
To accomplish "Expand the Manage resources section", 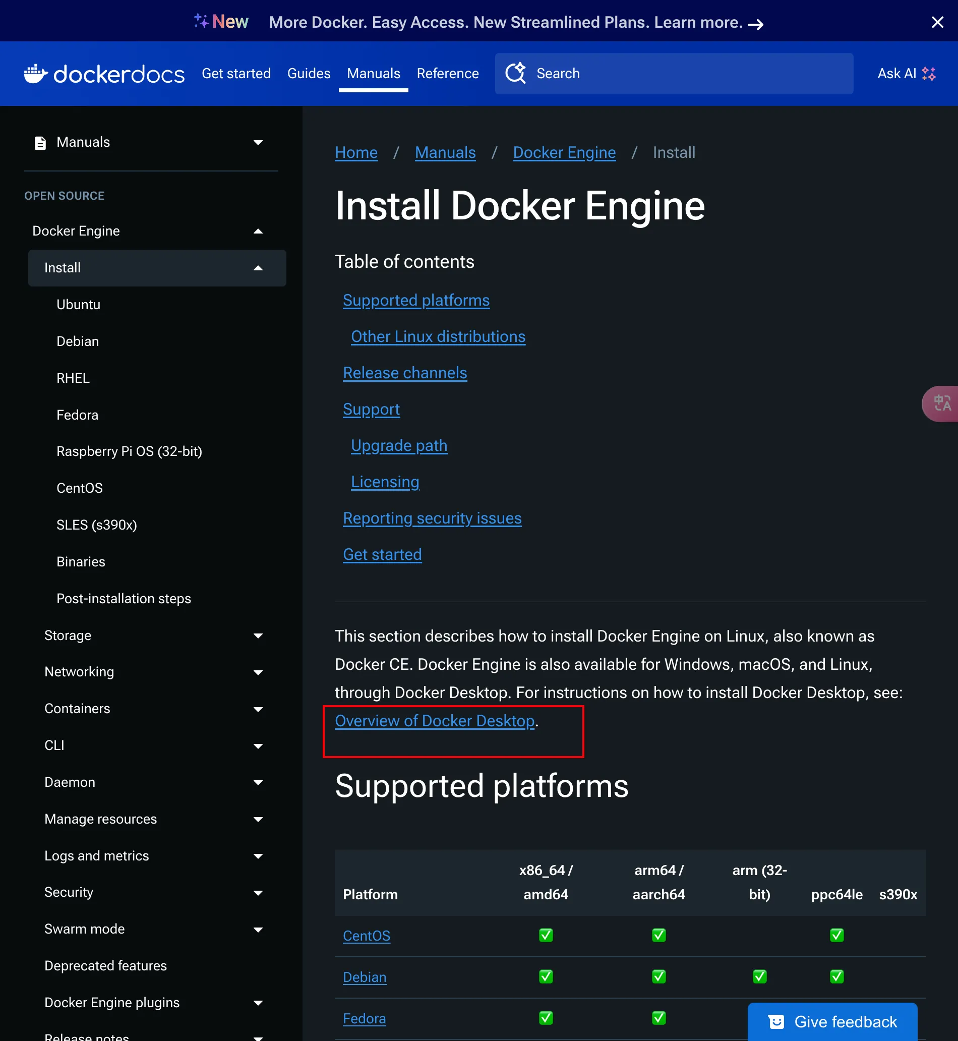I will pos(258,819).
